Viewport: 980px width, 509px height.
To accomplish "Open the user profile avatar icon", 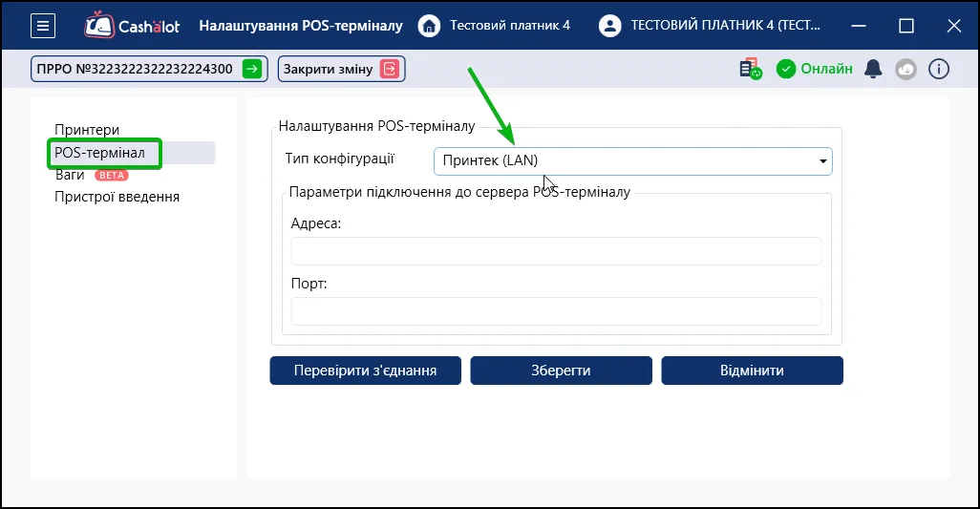I will (x=610, y=26).
